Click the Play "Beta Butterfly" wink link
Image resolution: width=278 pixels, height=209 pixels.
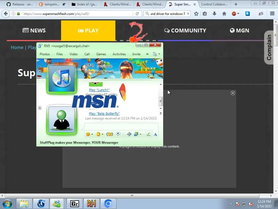(x=104, y=113)
